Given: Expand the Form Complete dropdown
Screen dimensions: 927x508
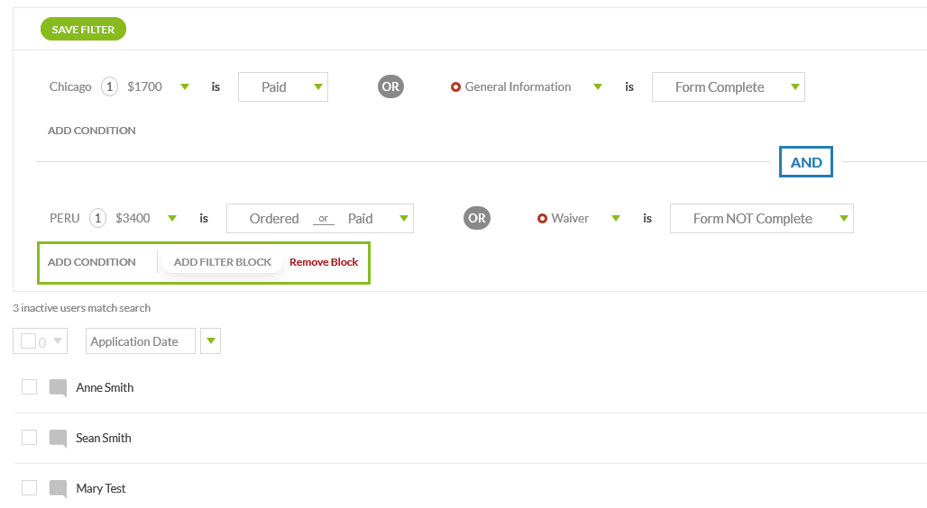Looking at the screenshot, I should 729,86.
